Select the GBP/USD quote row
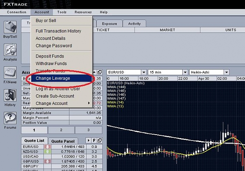245x171 pixels. coord(62,161)
